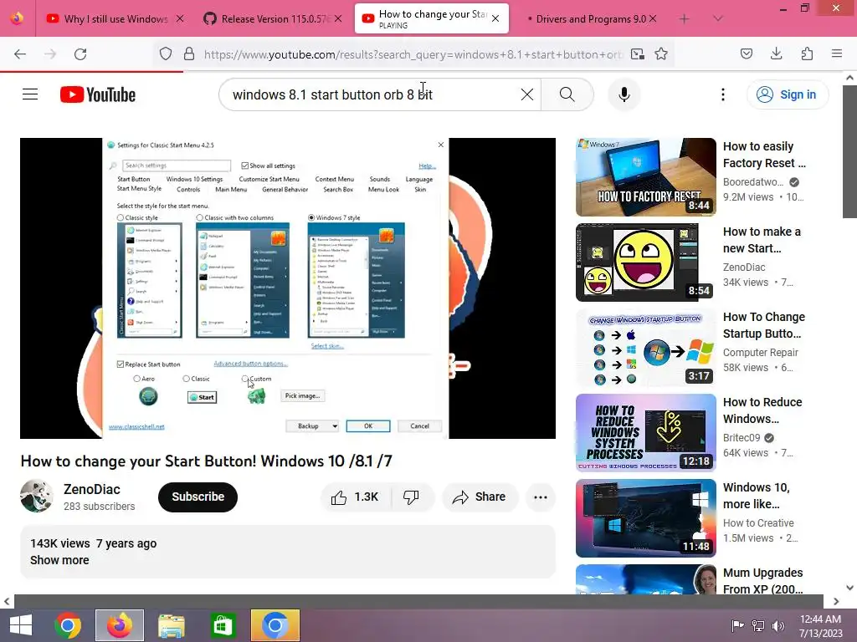Open tracking protection shield icon
Image resolution: width=857 pixels, height=642 pixels.
point(165,53)
